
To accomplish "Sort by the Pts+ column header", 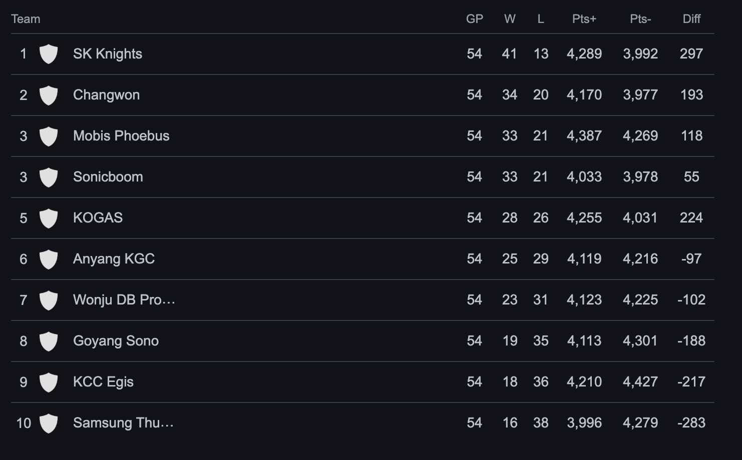I will point(584,19).
